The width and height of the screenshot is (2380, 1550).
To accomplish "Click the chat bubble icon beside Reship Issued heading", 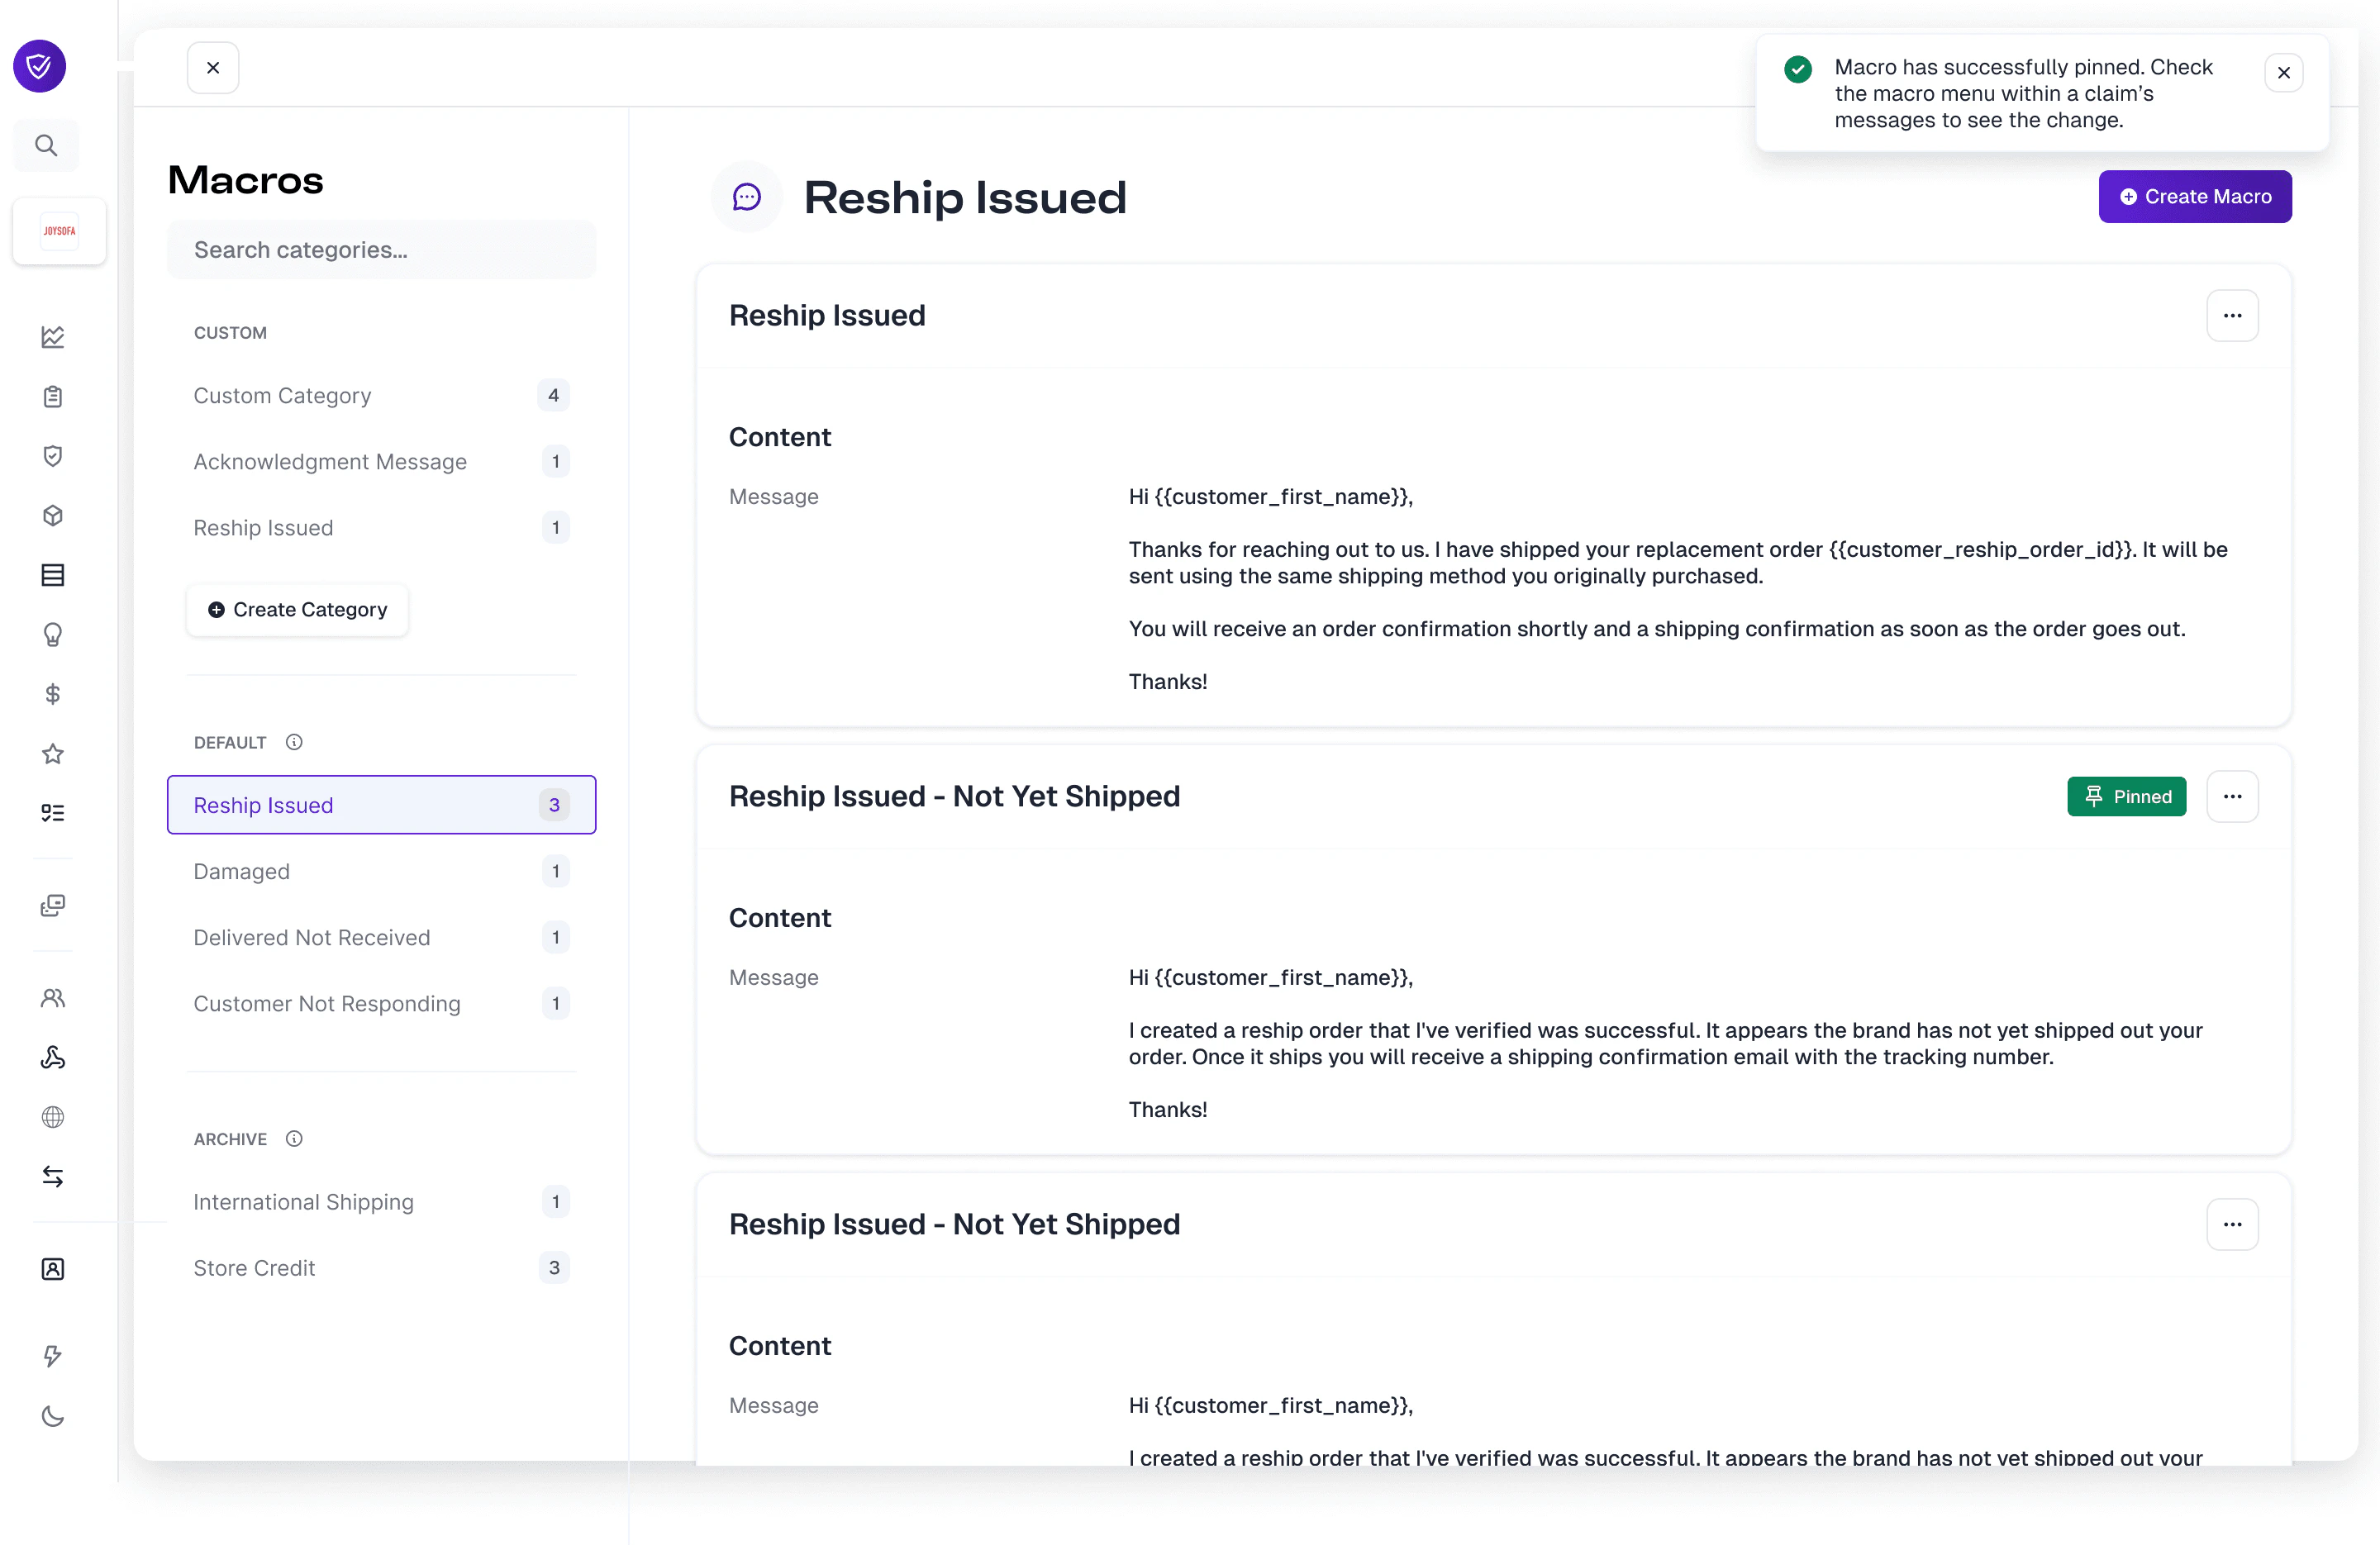I will click(746, 197).
